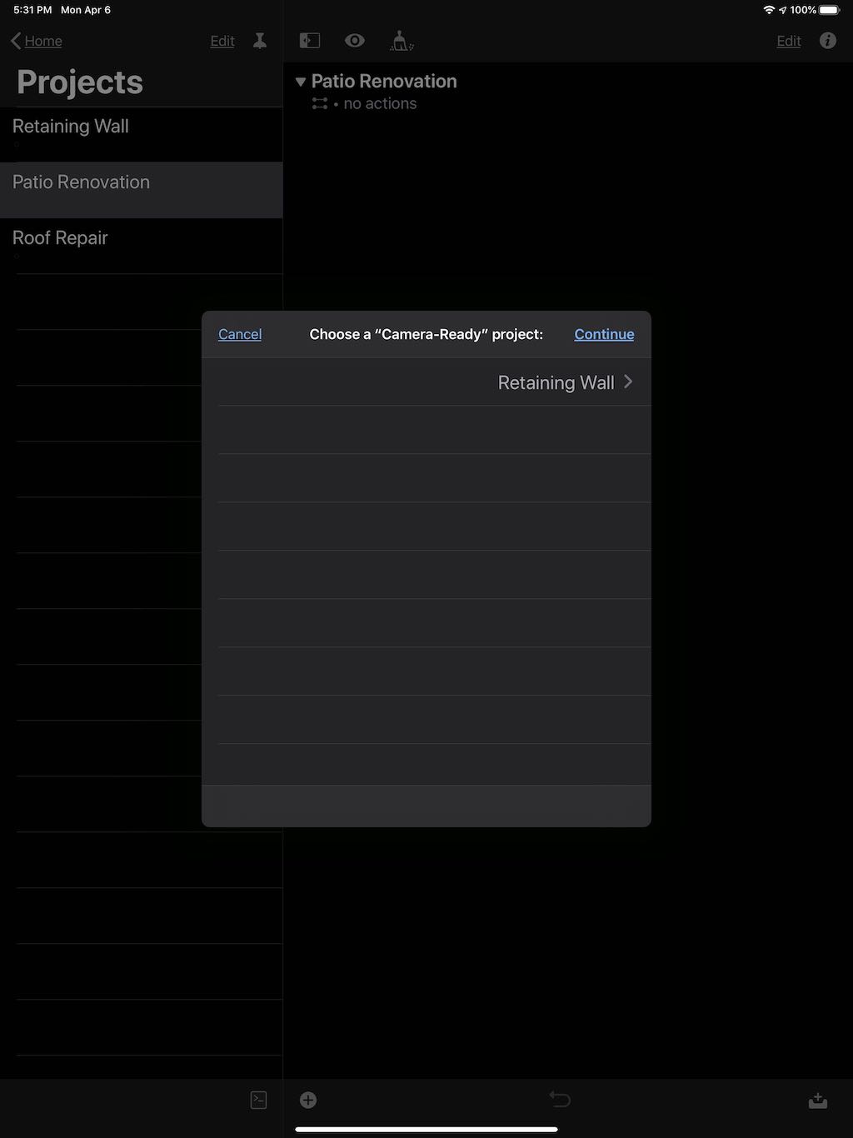Click the undo arrow icon
The height and width of the screenshot is (1138, 853).
(560, 1100)
